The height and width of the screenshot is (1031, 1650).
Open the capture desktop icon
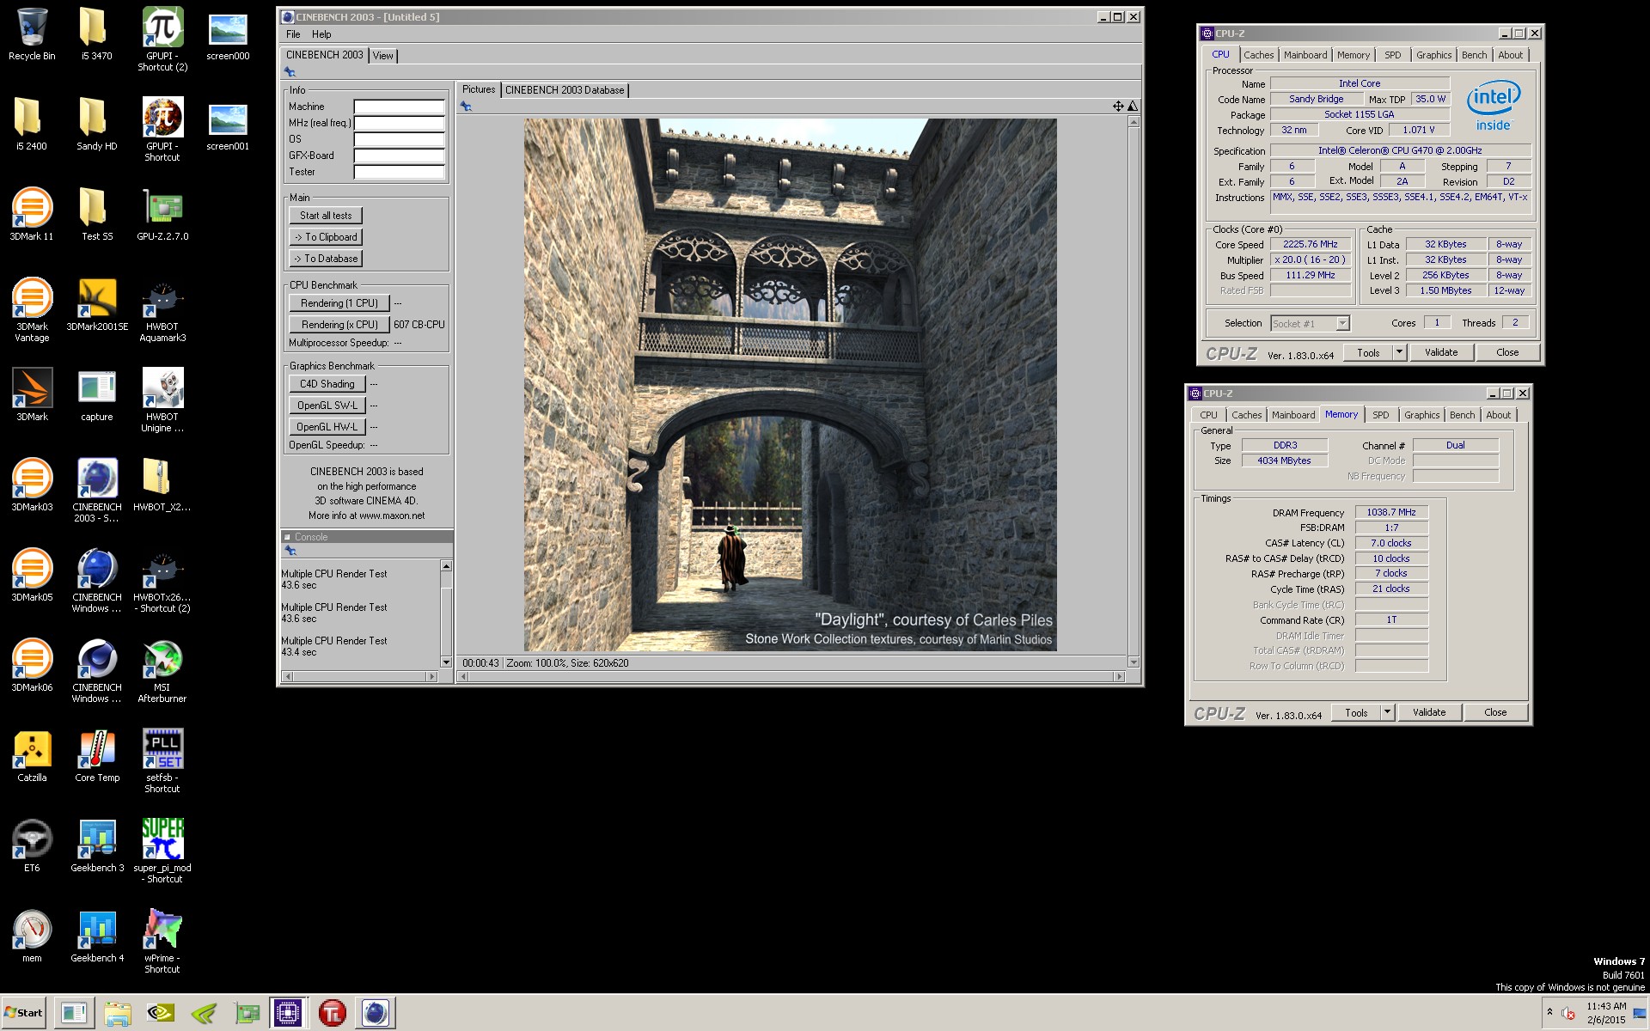point(97,395)
